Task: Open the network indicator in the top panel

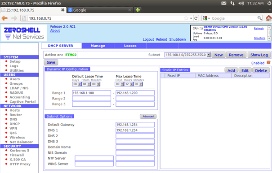Action: (x=232, y=3)
